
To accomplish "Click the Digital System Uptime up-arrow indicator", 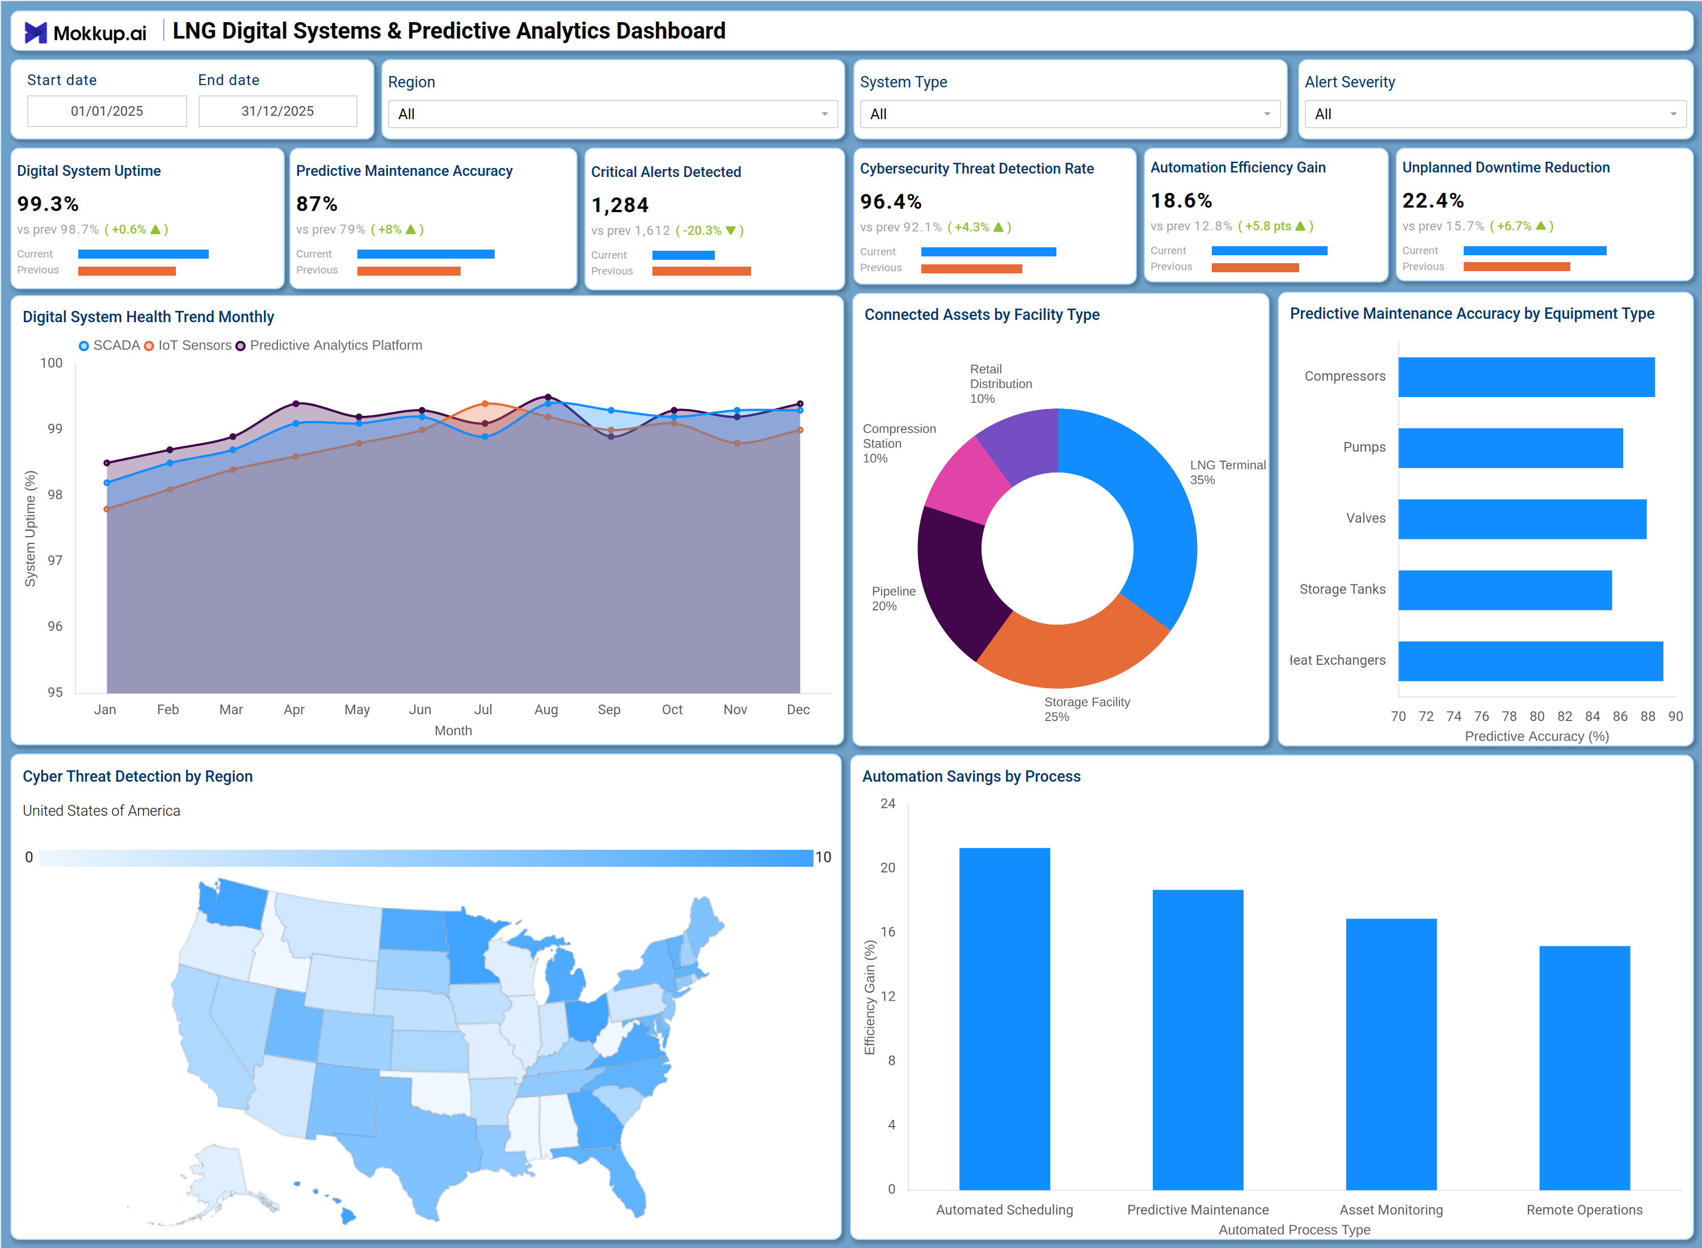I will coord(155,229).
